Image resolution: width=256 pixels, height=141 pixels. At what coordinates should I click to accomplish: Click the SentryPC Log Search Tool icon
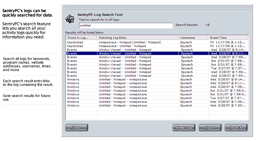(x=70, y=19)
